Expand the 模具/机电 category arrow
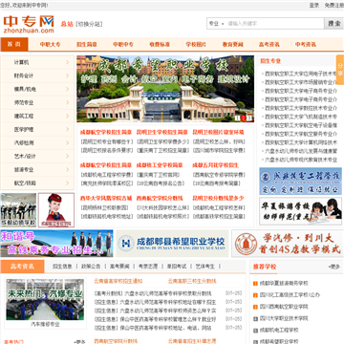This screenshot has height=344, width=344. (x=68, y=89)
